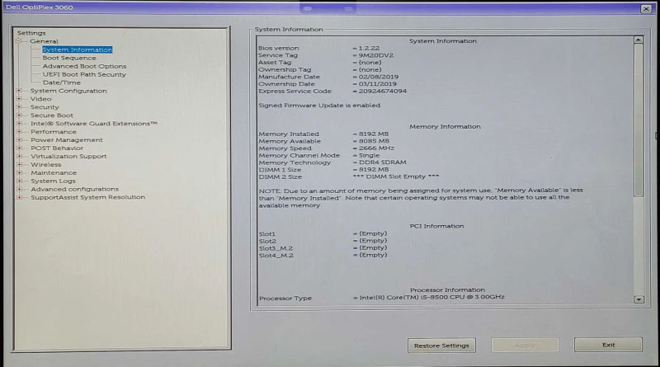Collapse the General tree node
The image size is (660, 367).
[x=18, y=41]
